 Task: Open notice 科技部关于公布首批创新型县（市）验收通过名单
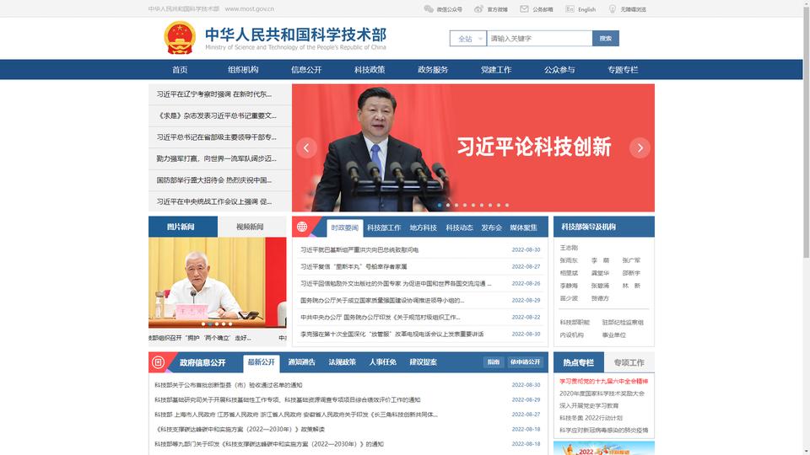(x=229, y=385)
